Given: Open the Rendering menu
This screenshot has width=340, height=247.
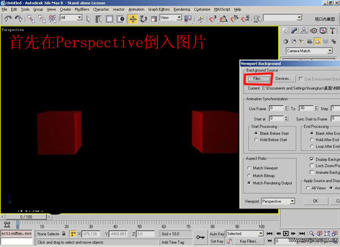Looking at the screenshot, I should point(182,9).
